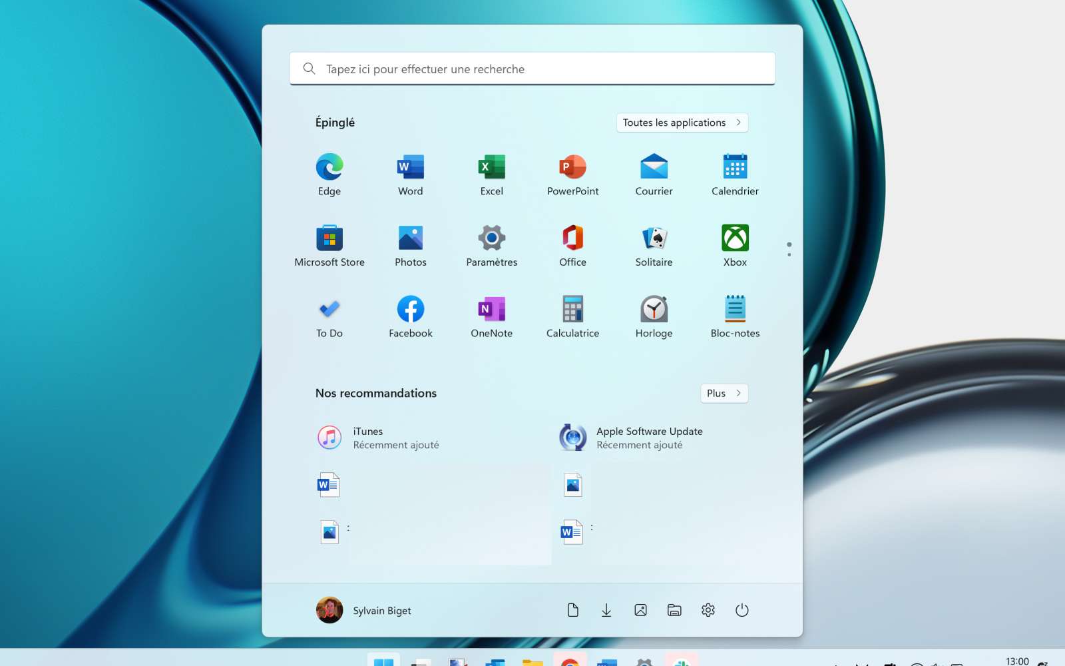Launch the Office app
The width and height of the screenshot is (1065, 666).
pyautogui.click(x=573, y=246)
